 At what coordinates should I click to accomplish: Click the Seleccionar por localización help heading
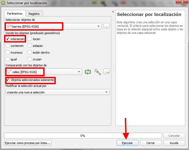pos(149,14)
